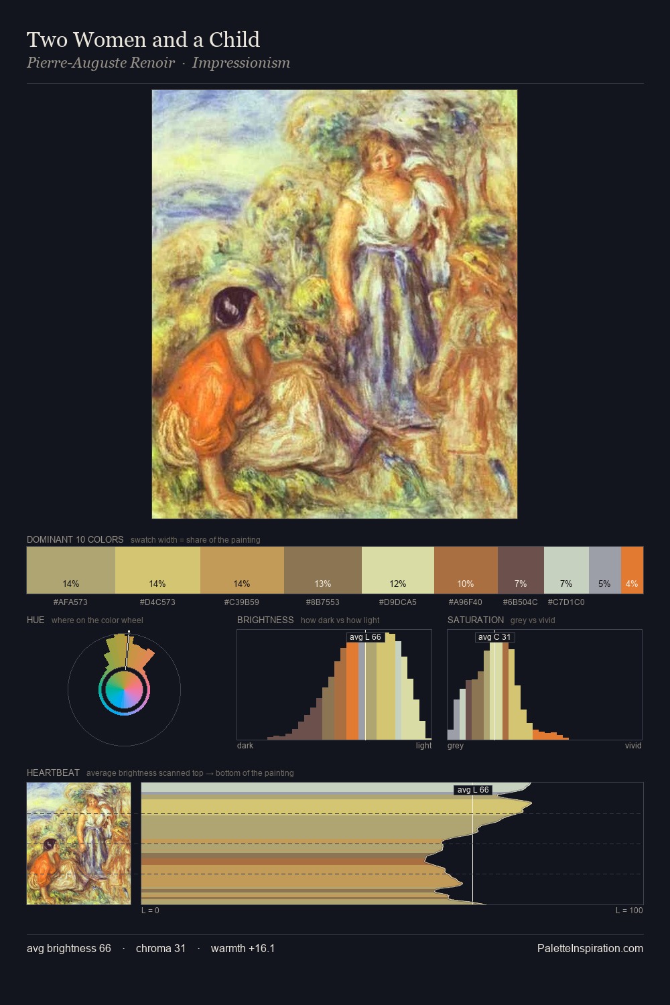The width and height of the screenshot is (670, 1005).
Task: Click the small painting thumbnail beside Heartbeat chart
Action: (x=78, y=844)
